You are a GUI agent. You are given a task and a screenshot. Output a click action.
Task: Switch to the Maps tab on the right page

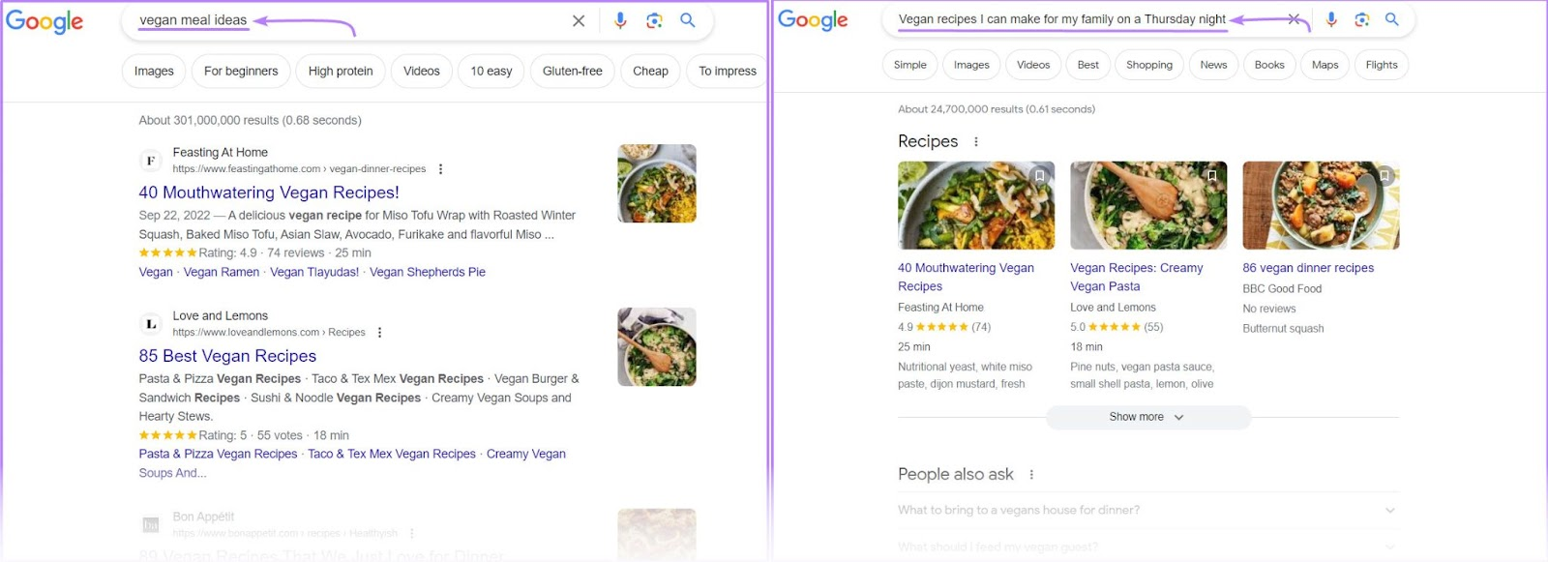click(x=1325, y=65)
